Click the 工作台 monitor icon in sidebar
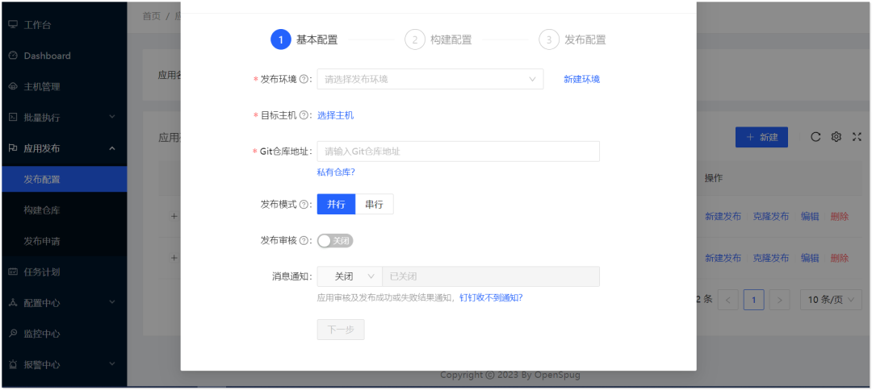The image size is (872, 390). pos(14,25)
